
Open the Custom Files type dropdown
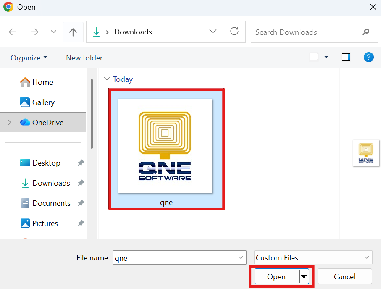point(313,257)
